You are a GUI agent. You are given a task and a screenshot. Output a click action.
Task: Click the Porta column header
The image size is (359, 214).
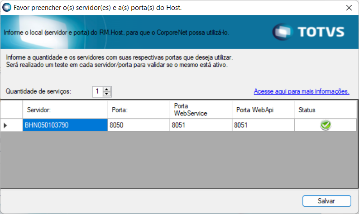(x=139, y=110)
